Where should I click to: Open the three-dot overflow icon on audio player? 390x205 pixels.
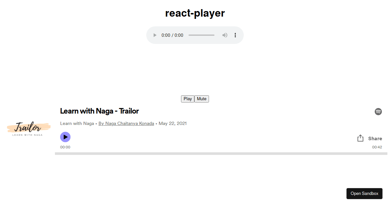[x=235, y=35]
